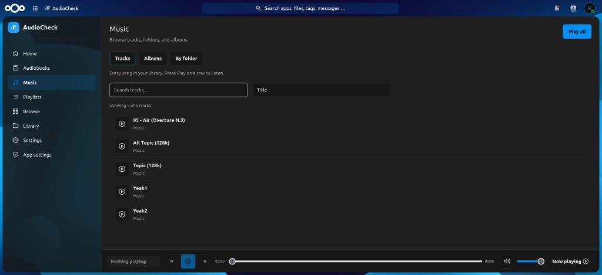Play the Yeah1 track
This screenshot has height=275, width=602.
coord(122,192)
